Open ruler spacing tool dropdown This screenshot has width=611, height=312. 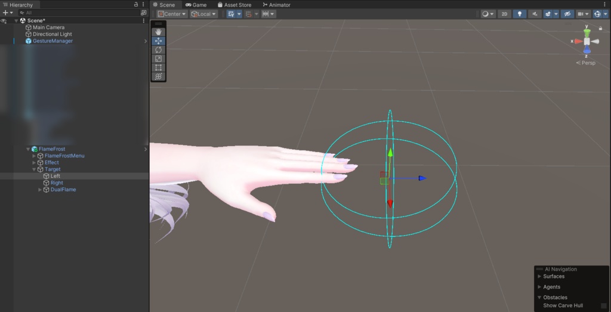point(269,14)
